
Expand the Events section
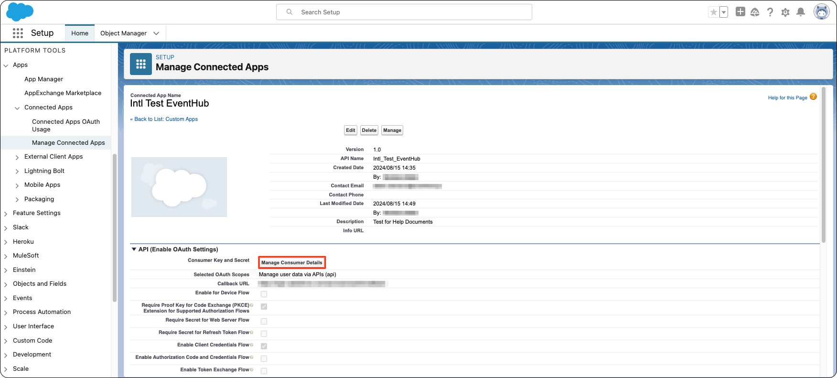tap(6, 299)
